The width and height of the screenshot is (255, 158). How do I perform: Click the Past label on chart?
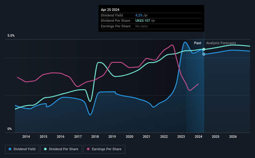(x=198, y=43)
